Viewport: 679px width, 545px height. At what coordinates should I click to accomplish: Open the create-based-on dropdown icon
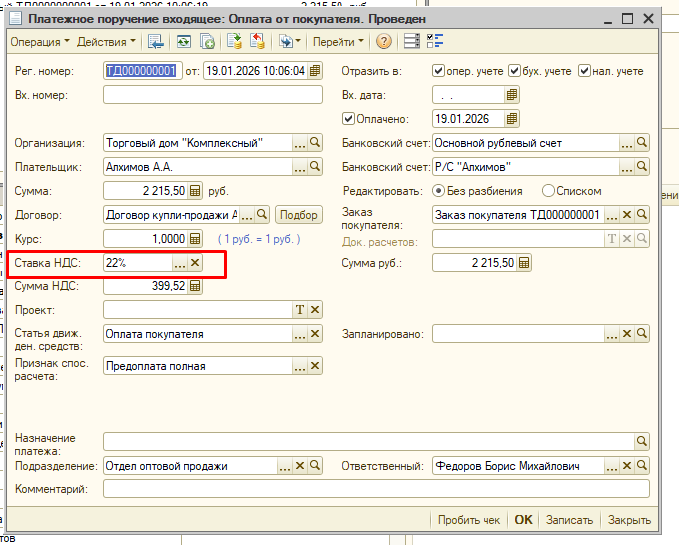(x=290, y=42)
